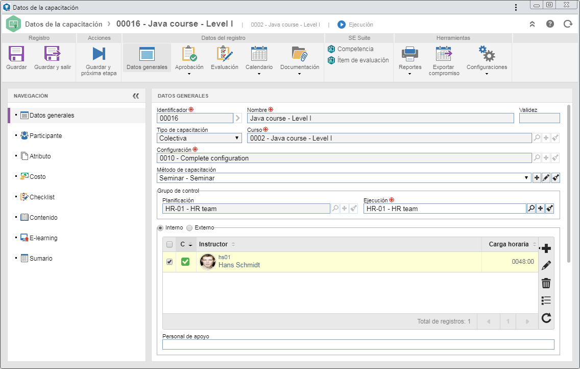Click the Ejecución status indicator
This screenshot has width=580, height=369.
(355, 25)
